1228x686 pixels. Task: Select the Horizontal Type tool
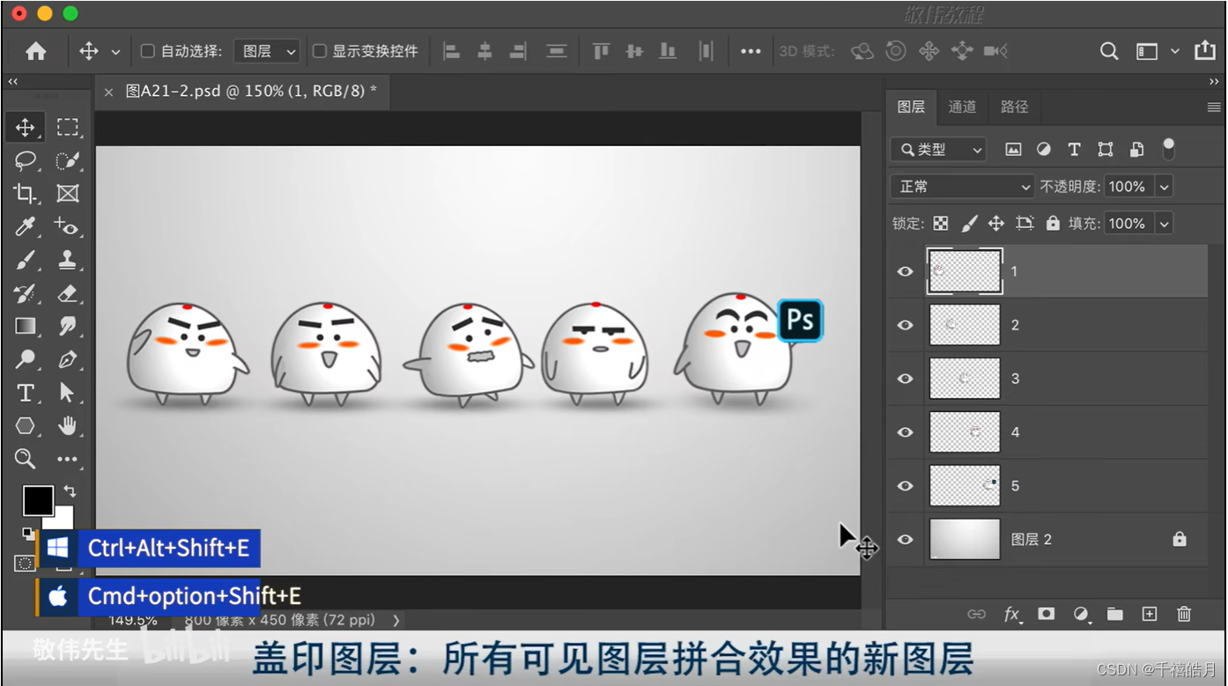click(x=25, y=393)
